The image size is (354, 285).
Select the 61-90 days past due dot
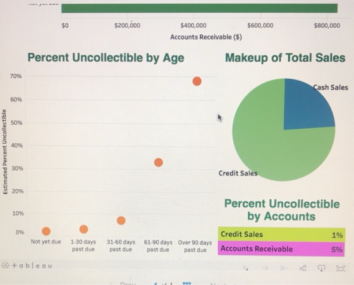[x=159, y=162]
